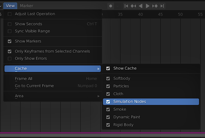Toggle the auto keying record button
Screen dimensions: 205x138
[111, 6]
